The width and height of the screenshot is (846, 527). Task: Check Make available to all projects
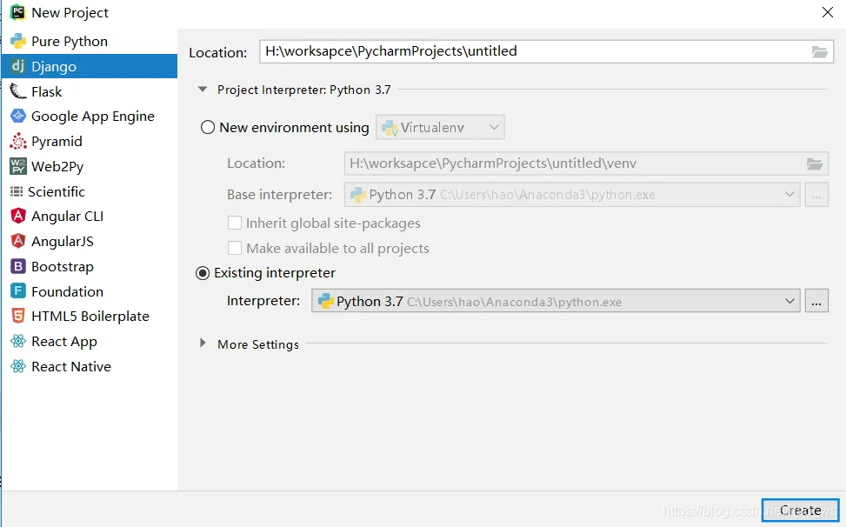(x=235, y=248)
